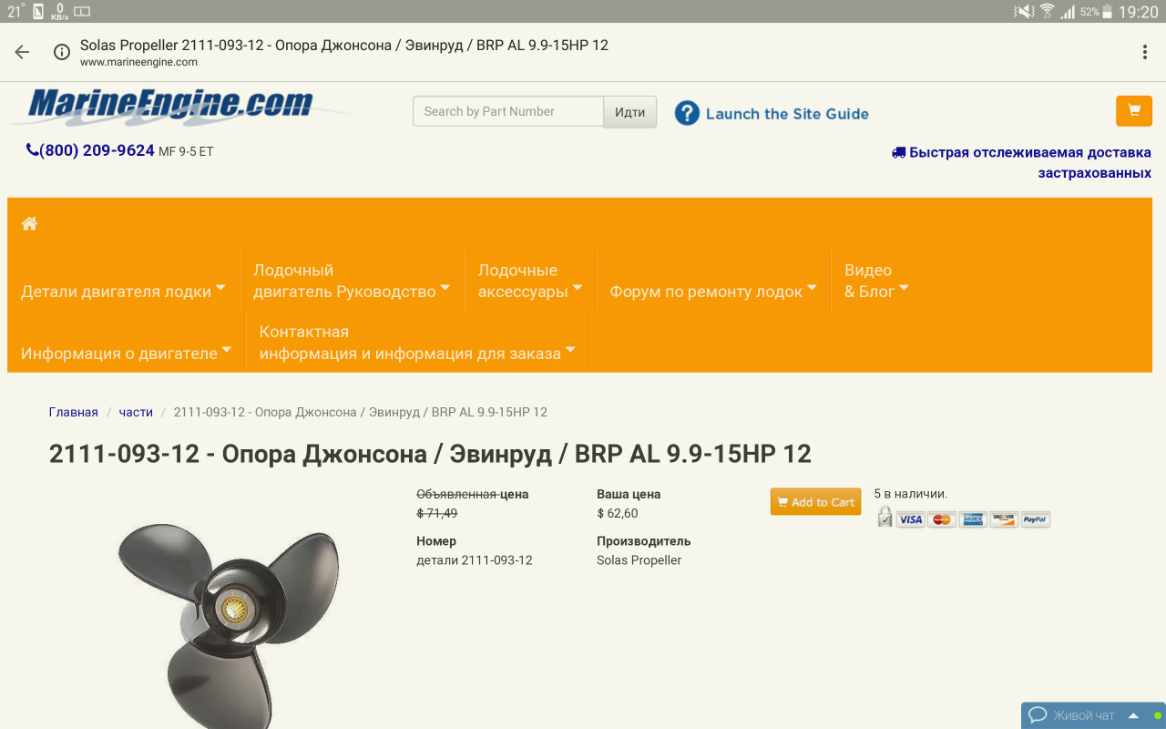Click the question mark Site Guide icon

[x=687, y=113]
